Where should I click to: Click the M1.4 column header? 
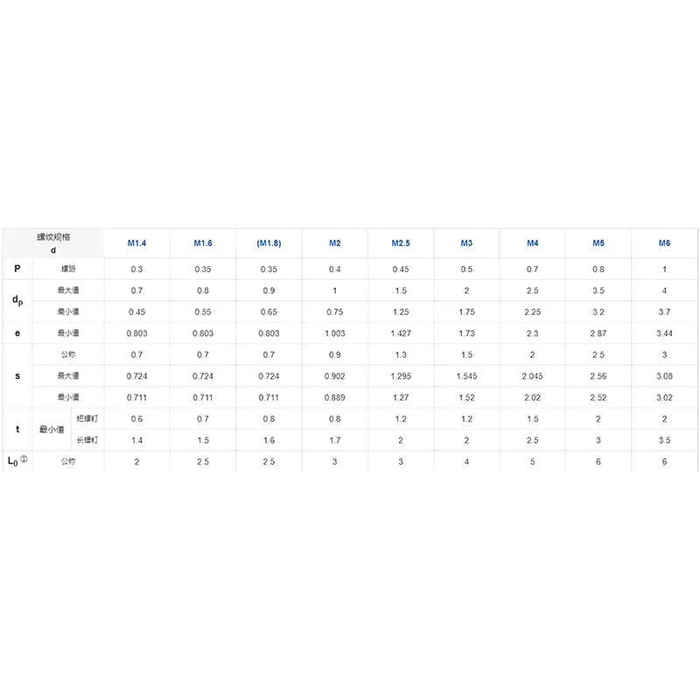click(137, 242)
